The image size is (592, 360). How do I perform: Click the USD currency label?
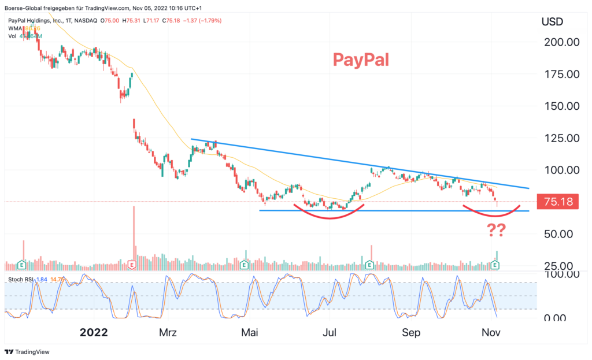552,22
